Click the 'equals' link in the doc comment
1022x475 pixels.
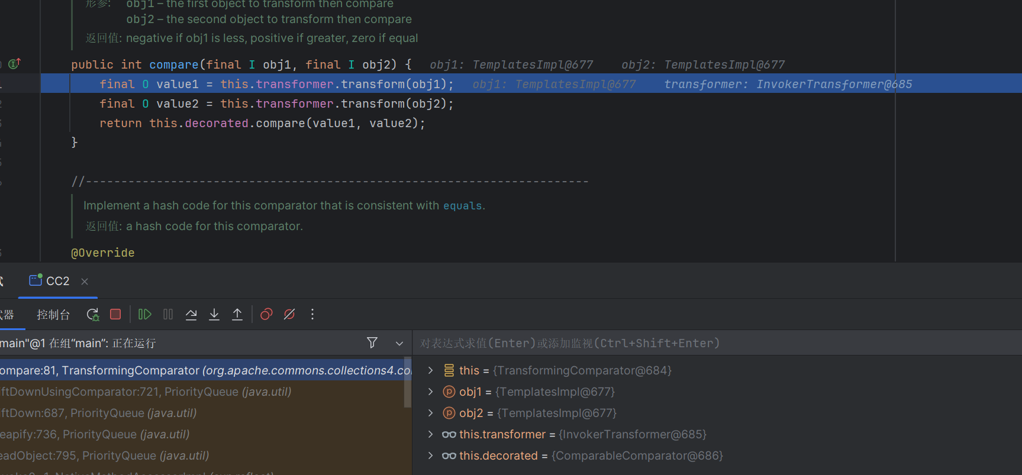pyautogui.click(x=463, y=206)
